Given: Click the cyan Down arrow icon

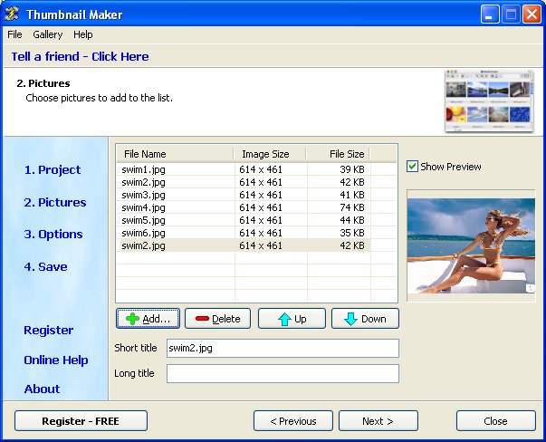Looking at the screenshot, I should (x=350, y=319).
